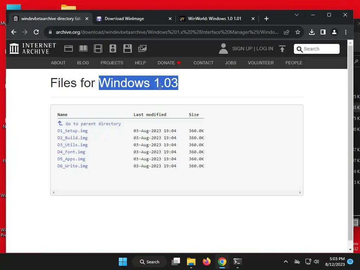Open the Chrome downloads icon
Image resolution: width=360 pixels, height=270 pixels.
pyautogui.click(x=312, y=32)
